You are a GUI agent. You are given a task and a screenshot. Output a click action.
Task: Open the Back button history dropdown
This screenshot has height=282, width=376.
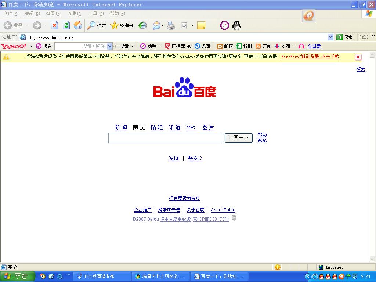coord(27,25)
